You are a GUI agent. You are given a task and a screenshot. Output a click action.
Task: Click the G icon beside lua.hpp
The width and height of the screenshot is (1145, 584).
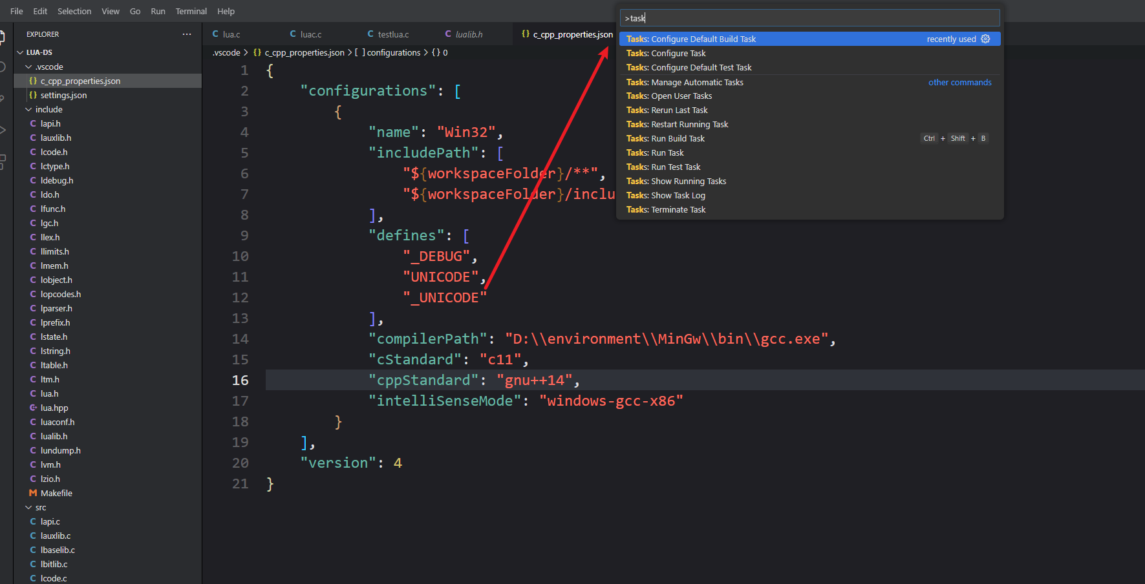(33, 408)
